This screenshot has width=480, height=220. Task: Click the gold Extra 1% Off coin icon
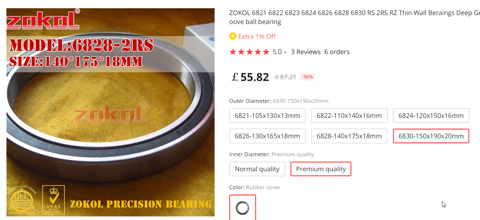[233, 36]
